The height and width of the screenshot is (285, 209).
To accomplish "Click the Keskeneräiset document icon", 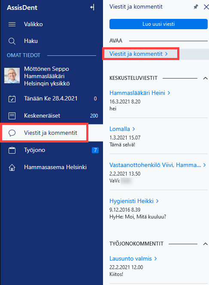I will tap(12, 116).
